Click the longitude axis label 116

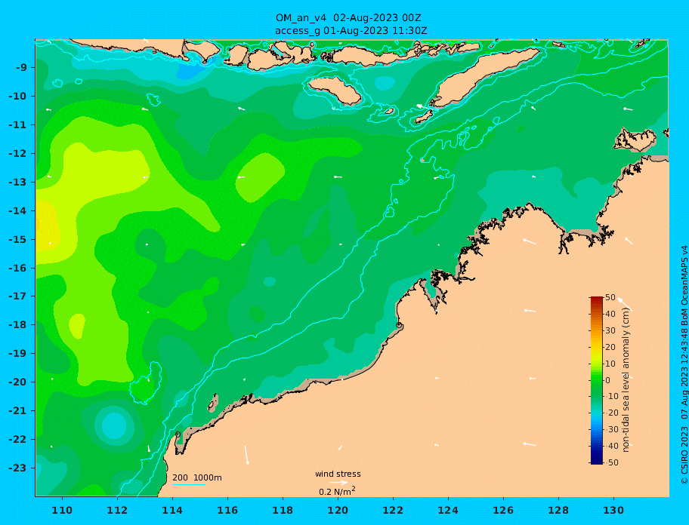tap(227, 511)
